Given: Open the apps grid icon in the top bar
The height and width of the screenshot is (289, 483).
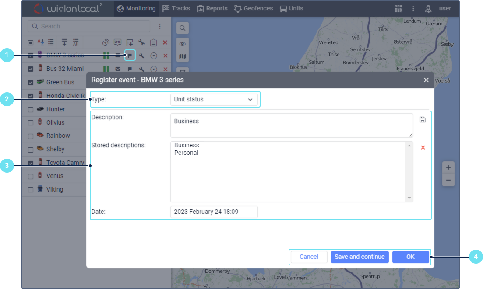Looking at the screenshot, I should pyautogui.click(x=398, y=8).
